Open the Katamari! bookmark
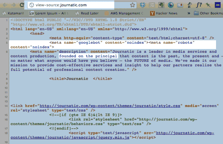Screen dimensions: 223x144 (13, 13)
